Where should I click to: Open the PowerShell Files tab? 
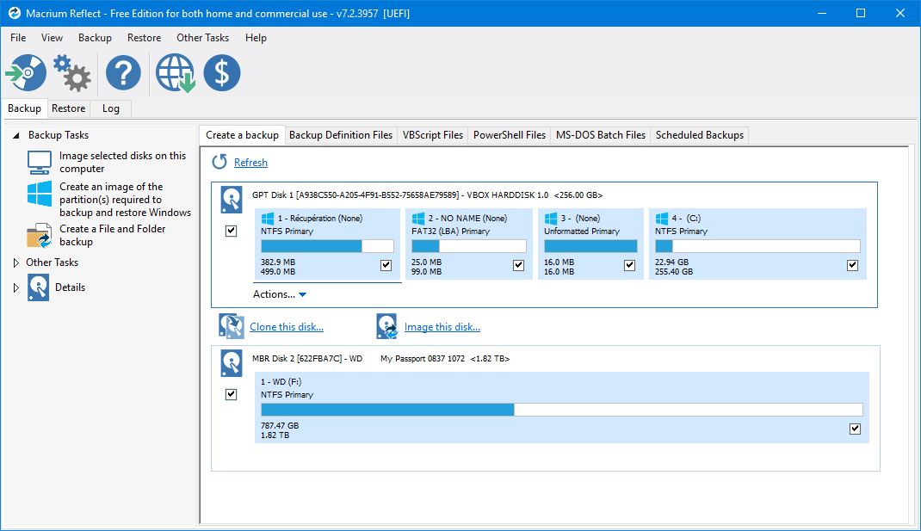coord(510,135)
